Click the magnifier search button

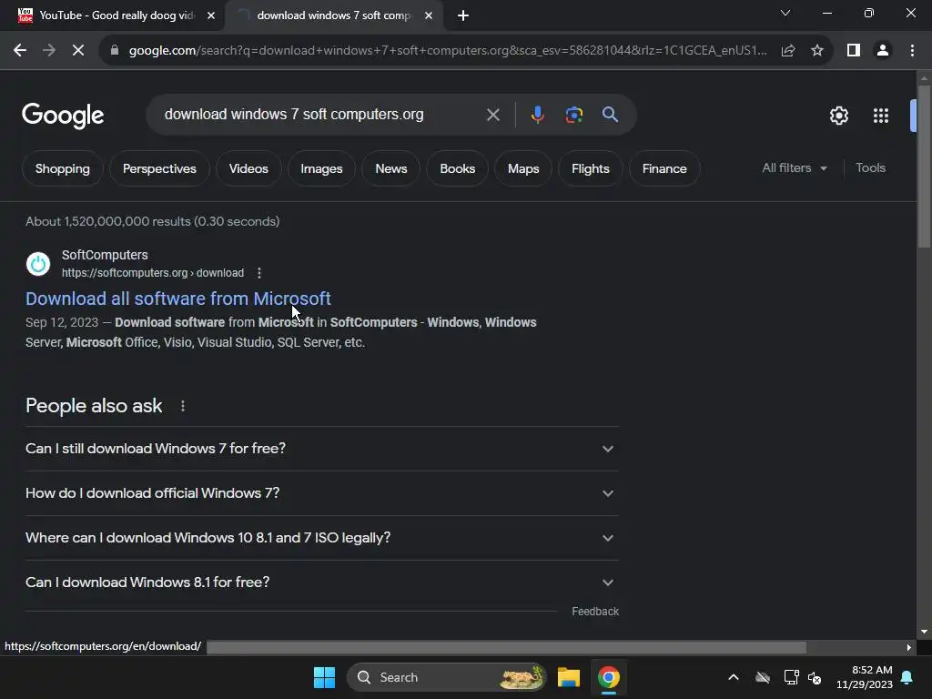pos(610,115)
